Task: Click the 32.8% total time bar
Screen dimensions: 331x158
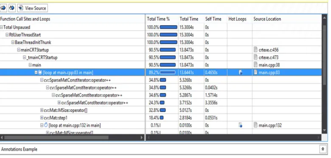Action: (x=163, y=110)
